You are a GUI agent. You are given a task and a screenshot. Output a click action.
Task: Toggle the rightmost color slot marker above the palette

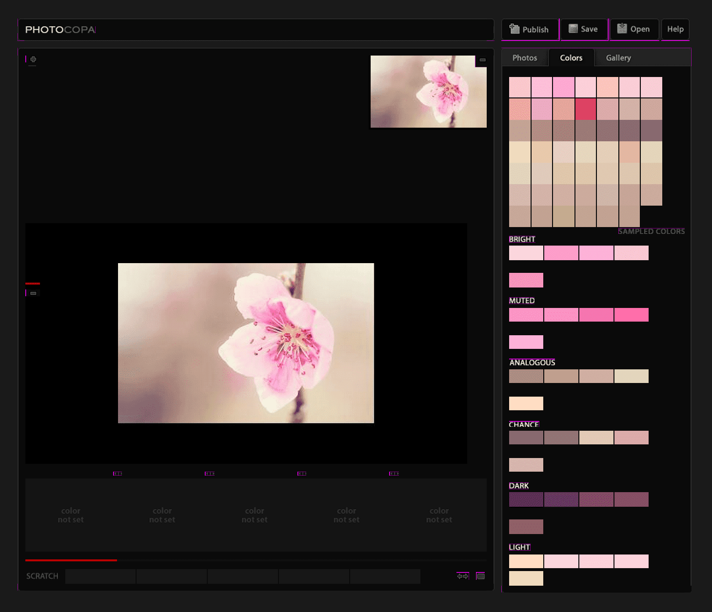[394, 473]
